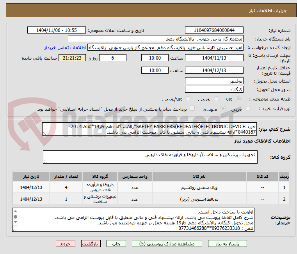Click the request creator field امید حسینی
The height and width of the screenshot is (254, 297).
point(165,48)
